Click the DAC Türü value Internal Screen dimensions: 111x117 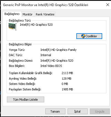(46, 55)
